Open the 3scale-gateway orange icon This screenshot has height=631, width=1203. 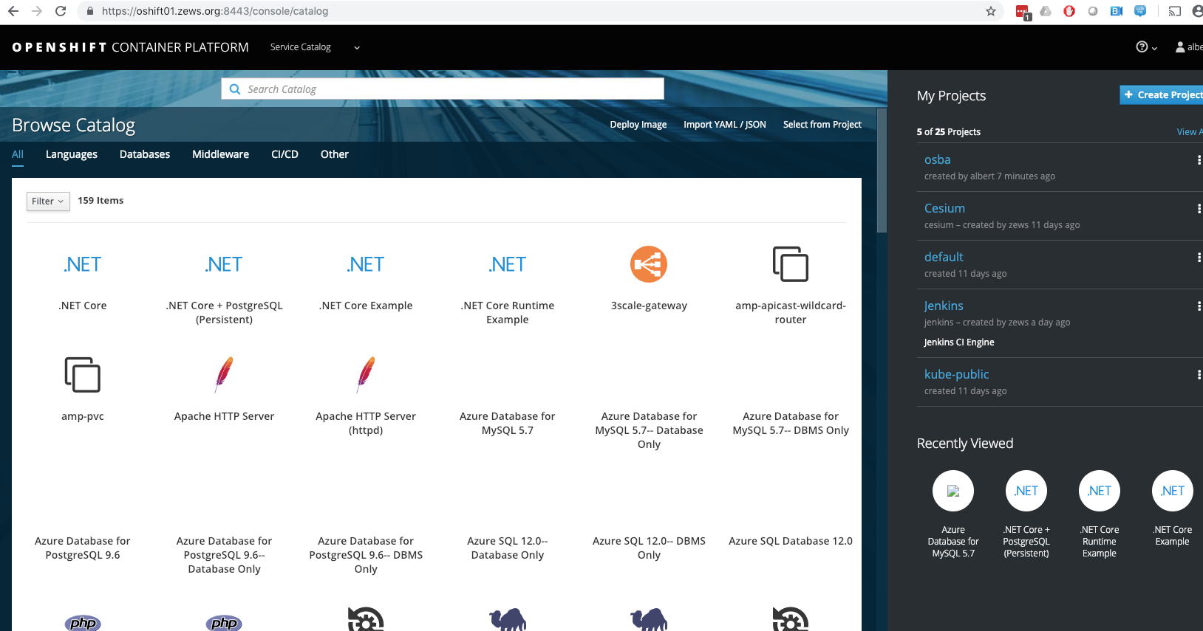click(649, 264)
